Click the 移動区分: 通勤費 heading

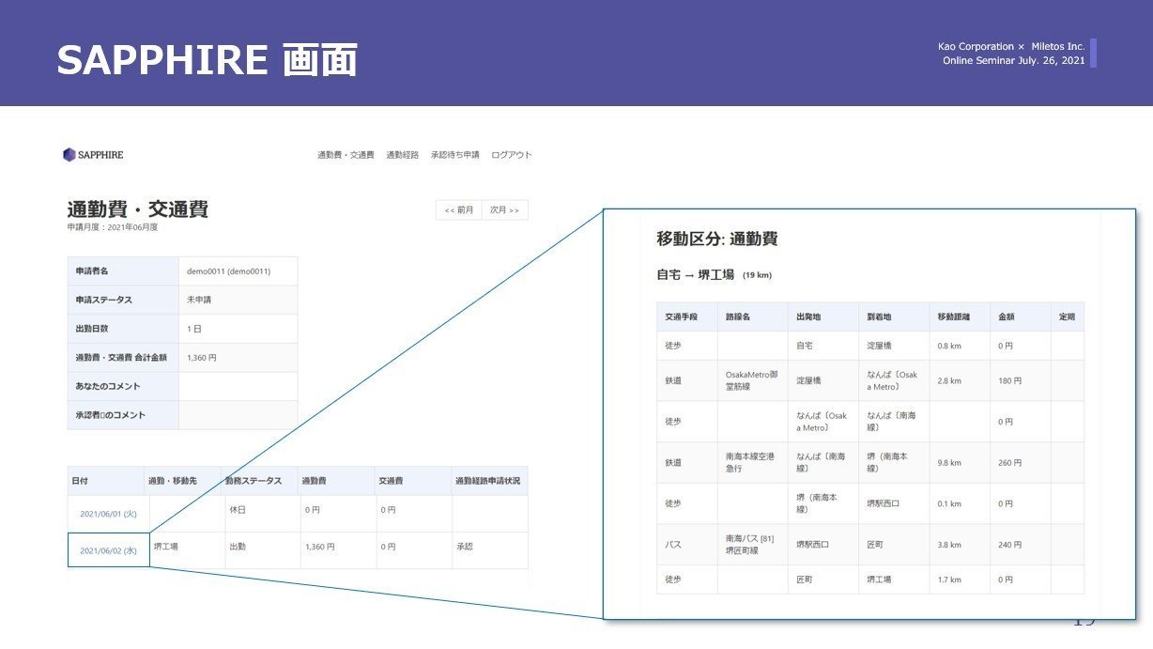pyautogui.click(x=717, y=240)
